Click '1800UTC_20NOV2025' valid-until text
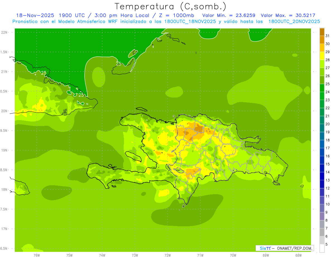 294,22
